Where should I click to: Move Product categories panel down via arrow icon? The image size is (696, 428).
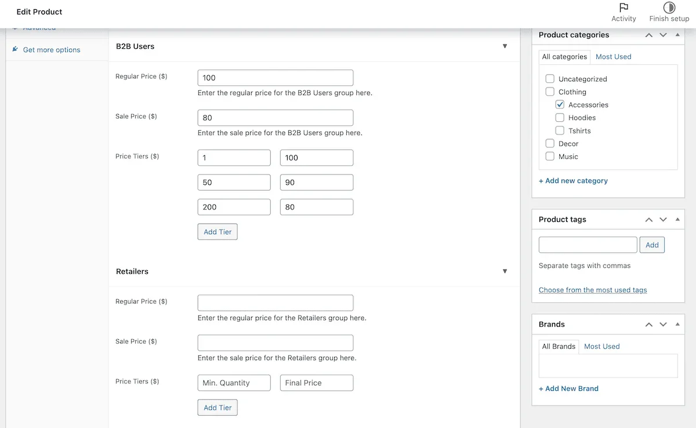pyautogui.click(x=663, y=35)
